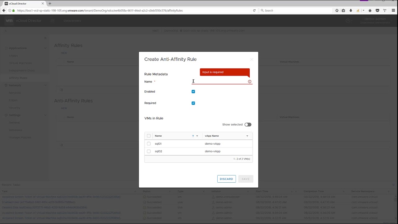Image resolution: width=398 pixels, height=224 pixels.
Task: Click demo-vApp in the sql01 row
Action: coord(213,144)
